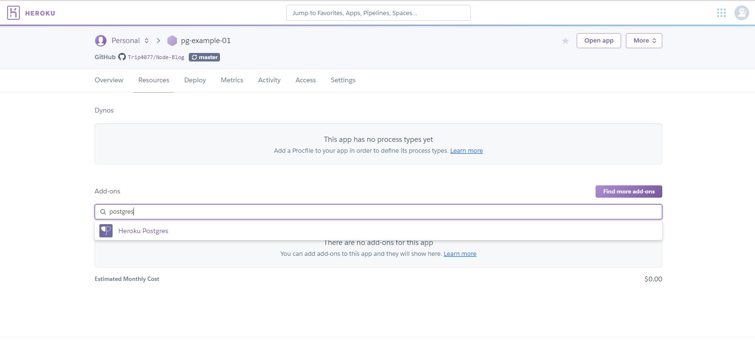
Task: Click the $0.00 cost value
Action: [653, 279]
